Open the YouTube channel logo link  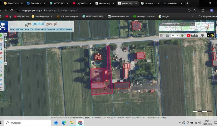click(x=193, y=35)
